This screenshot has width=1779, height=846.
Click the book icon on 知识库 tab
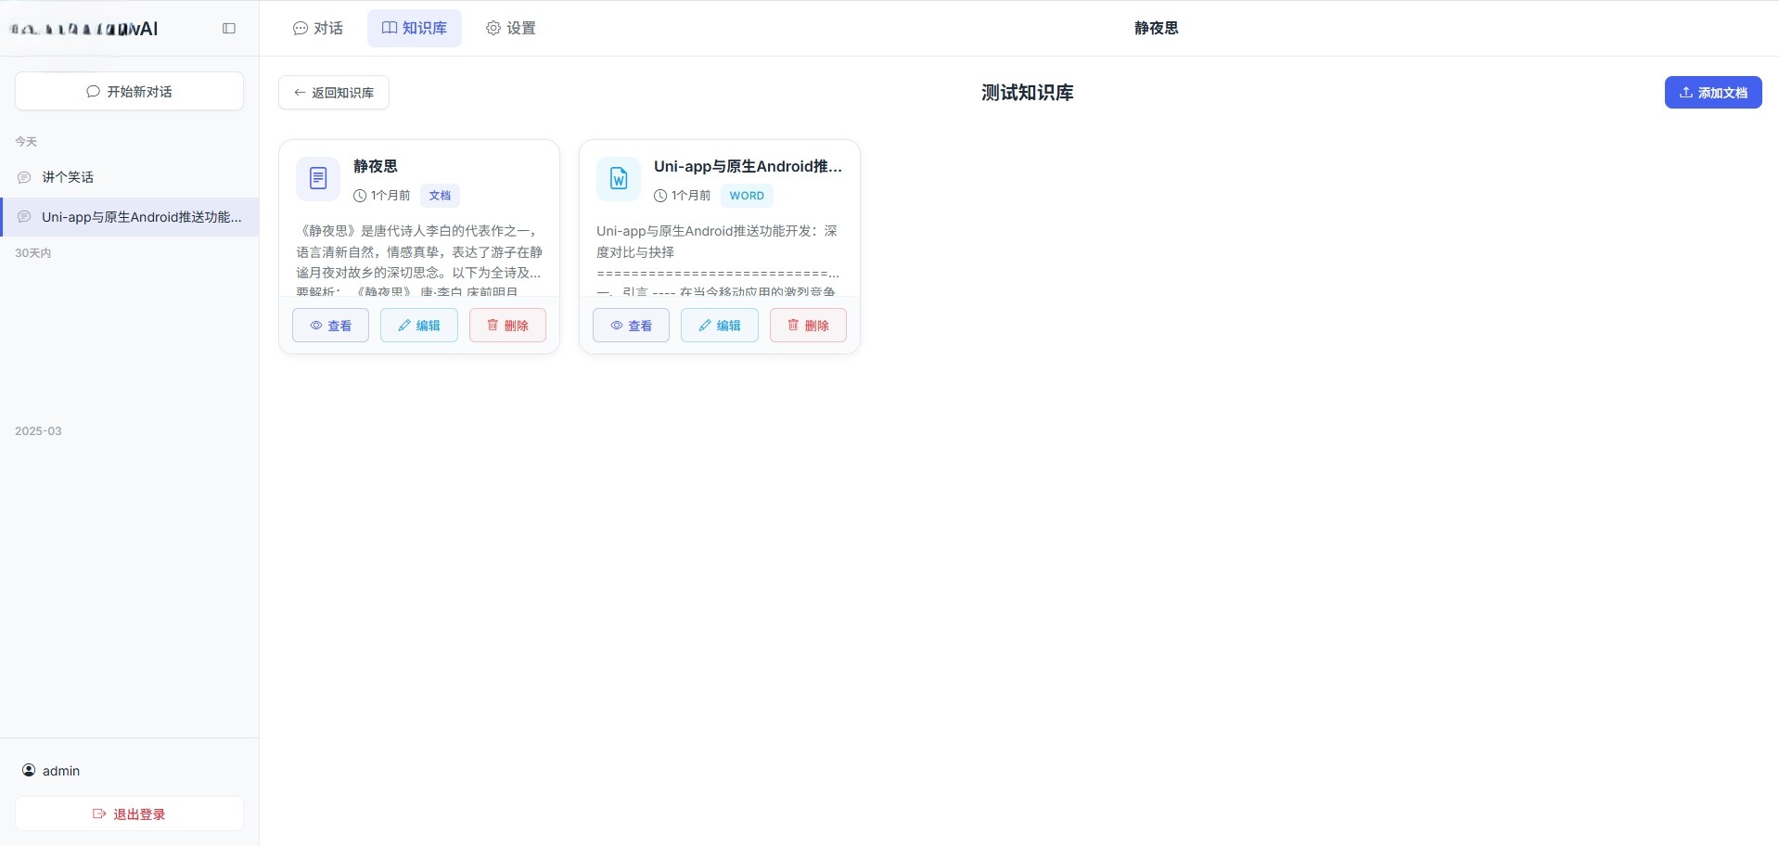389,28
